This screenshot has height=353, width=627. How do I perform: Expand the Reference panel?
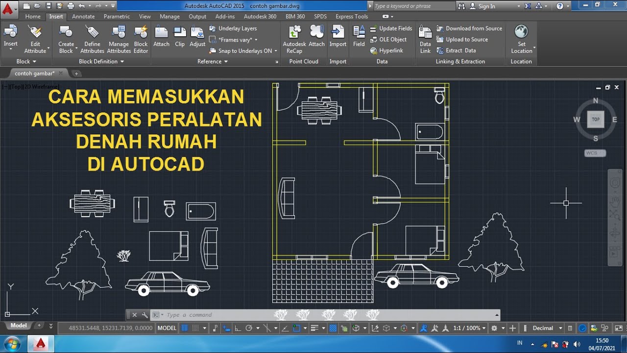tap(213, 61)
